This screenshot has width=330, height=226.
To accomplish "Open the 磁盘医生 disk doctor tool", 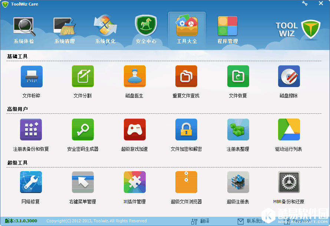I will (135, 77).
